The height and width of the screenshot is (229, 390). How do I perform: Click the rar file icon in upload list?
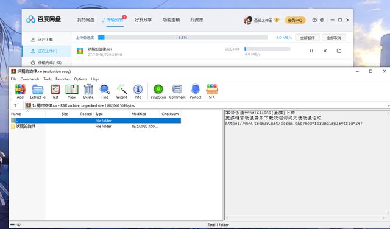tap(80, 51)
